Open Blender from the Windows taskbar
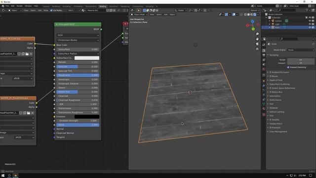The width and height of the screenshot is (316, 178). click(x=15, y=176)
